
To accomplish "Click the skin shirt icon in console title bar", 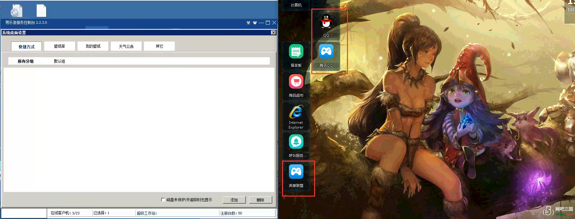I will [248, 23].
